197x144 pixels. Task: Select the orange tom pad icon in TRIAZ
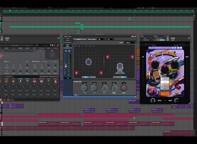(x=13, y=81)
